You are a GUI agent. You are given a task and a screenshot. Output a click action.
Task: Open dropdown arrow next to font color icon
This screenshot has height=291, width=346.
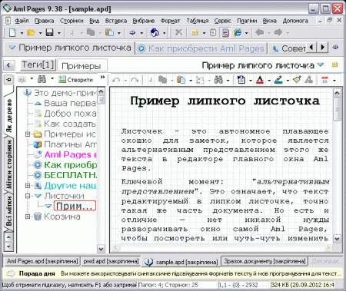point(269,81)
